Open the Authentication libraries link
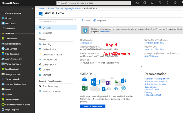Screen dimensions: 184x113 155,84
